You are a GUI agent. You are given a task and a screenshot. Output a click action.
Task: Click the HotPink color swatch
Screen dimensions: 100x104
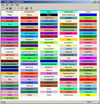[88, 43]
